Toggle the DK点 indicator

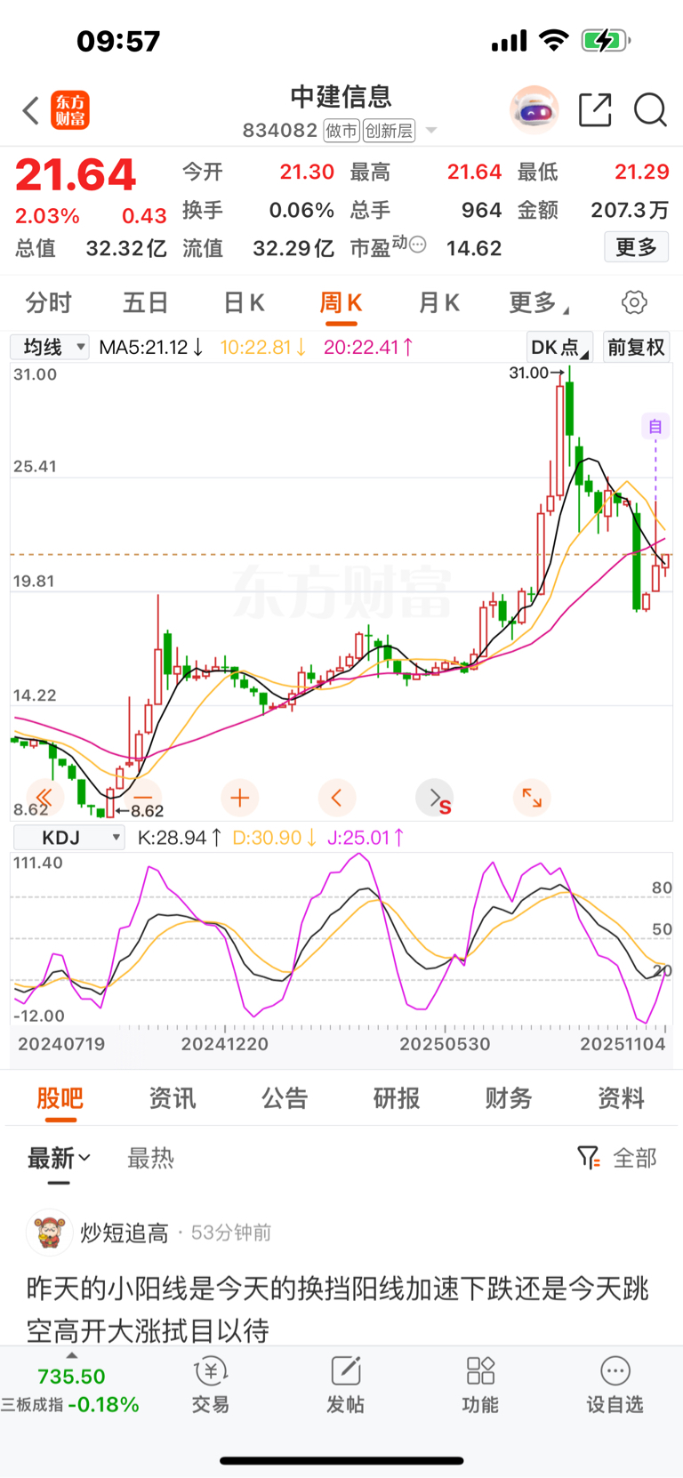[559, 347]
